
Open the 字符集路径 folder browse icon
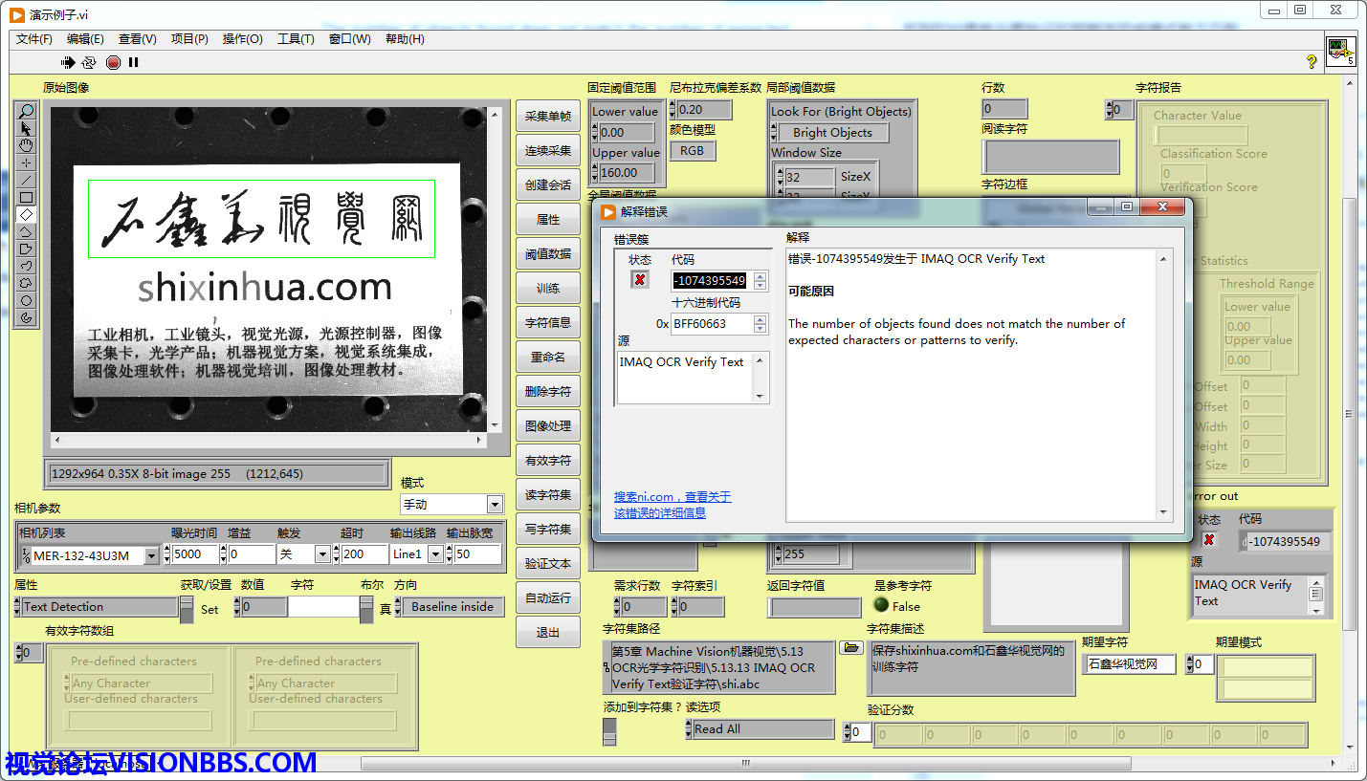click(849, 648)
